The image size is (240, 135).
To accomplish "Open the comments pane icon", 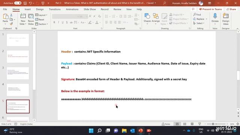I will click(193, 9).
